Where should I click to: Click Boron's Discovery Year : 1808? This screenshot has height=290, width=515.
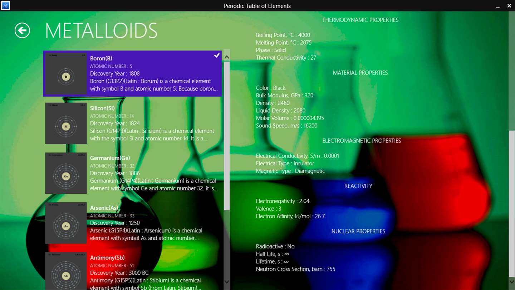click(115, 73)
